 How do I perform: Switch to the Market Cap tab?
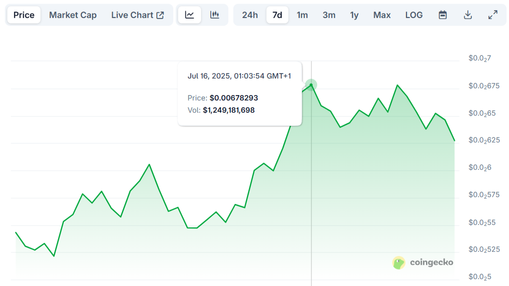pos(73,15)
